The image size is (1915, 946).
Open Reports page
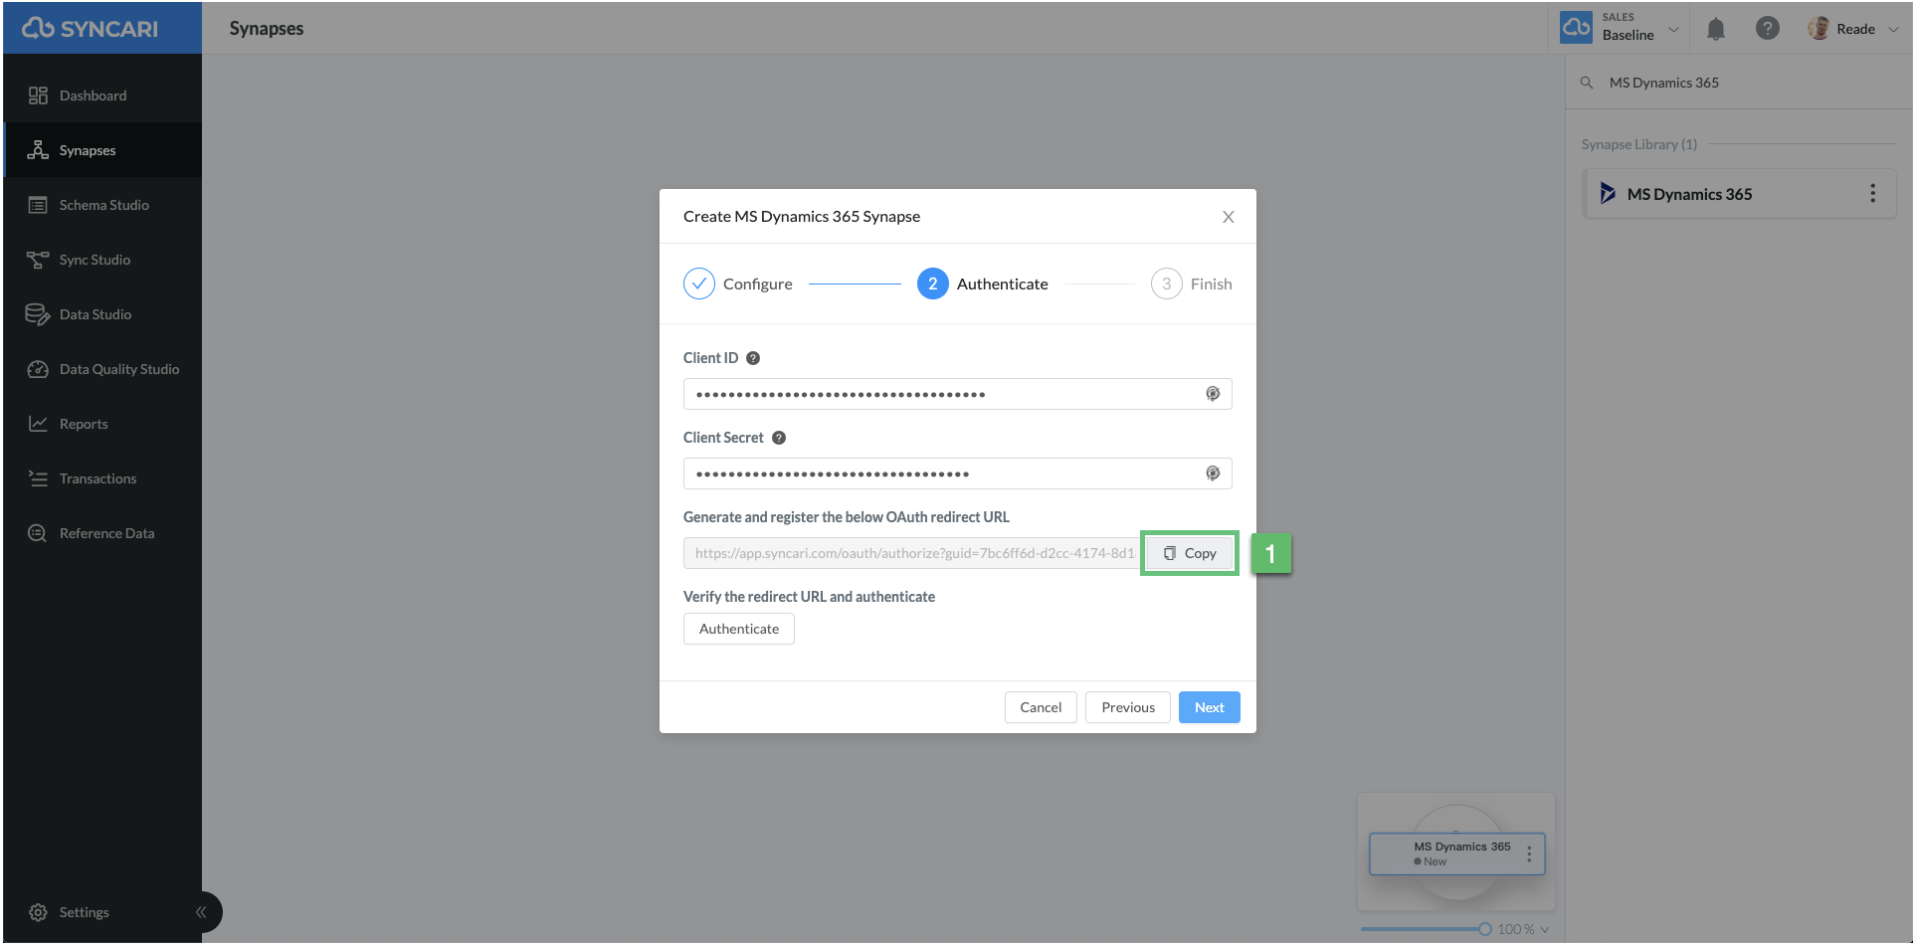pyautogui.click(x=102, y=424)
